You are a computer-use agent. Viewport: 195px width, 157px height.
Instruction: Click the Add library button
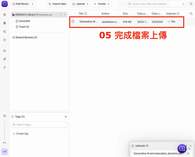click(21, 4)
